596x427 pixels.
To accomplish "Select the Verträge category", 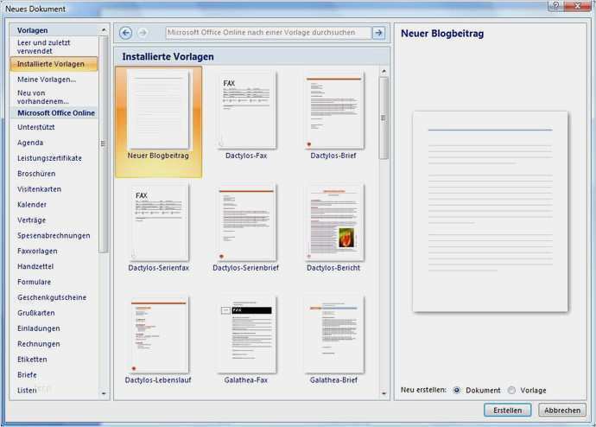I will (31, 220).
